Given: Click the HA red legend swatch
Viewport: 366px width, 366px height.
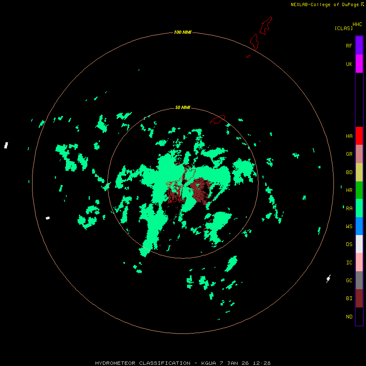Looking at the screenshot, I should point(359,136).
